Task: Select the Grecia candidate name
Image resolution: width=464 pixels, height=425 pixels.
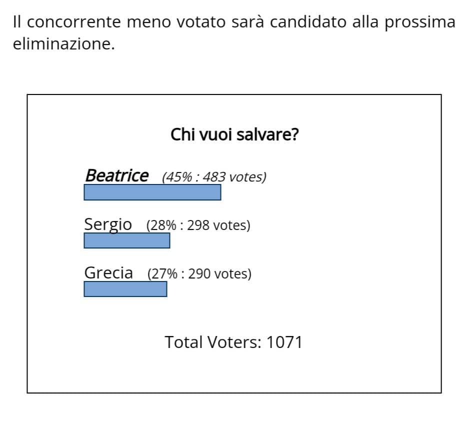Action: pyautogui.click(x=108, y=273)
